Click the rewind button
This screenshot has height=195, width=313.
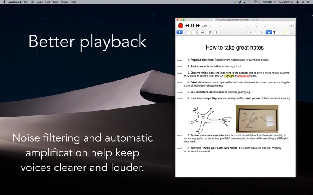pos(187,25)
